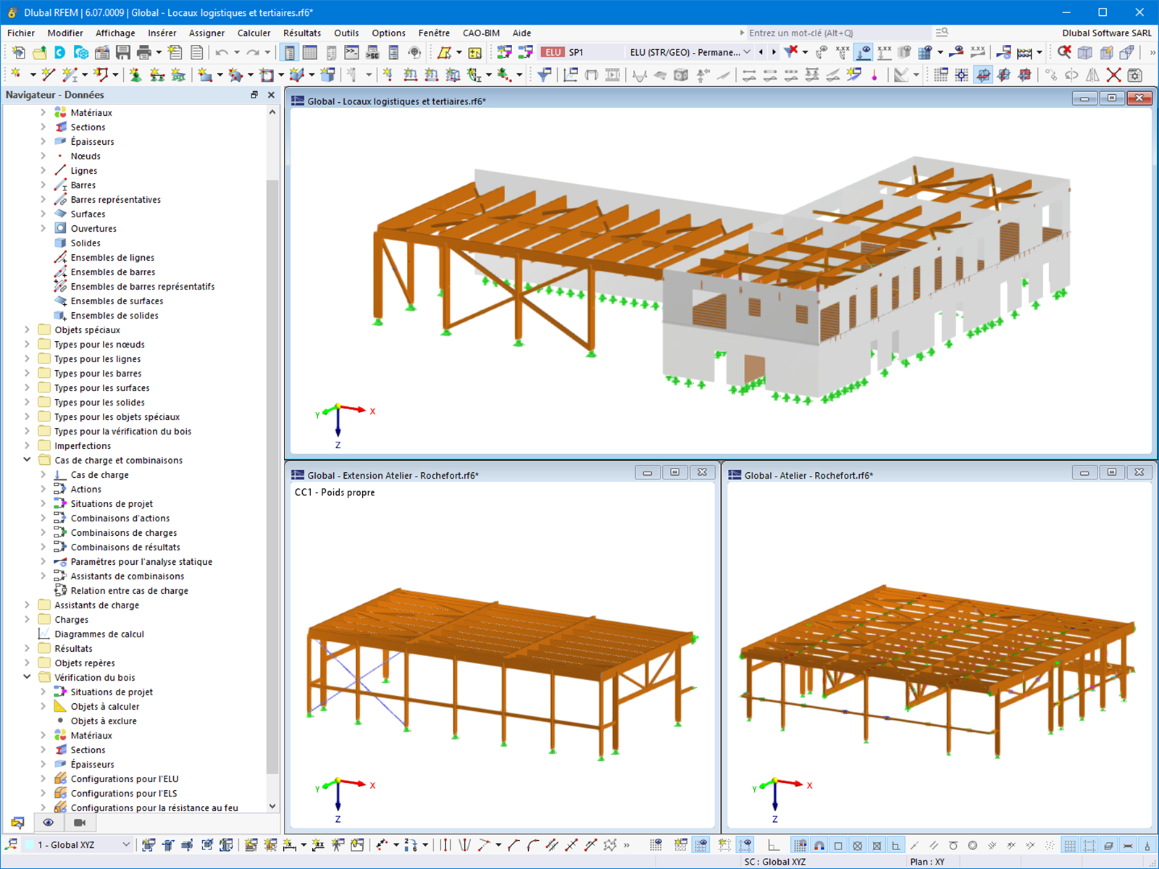Click in the keyword search field Entrez un mot-clé
This screenshot has width=1159, height=869.
point(833,33)
